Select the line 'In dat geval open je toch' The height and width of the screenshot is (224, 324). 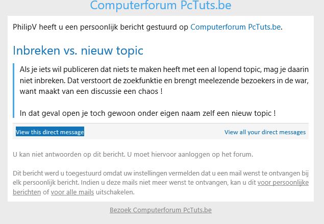[147, 113]
